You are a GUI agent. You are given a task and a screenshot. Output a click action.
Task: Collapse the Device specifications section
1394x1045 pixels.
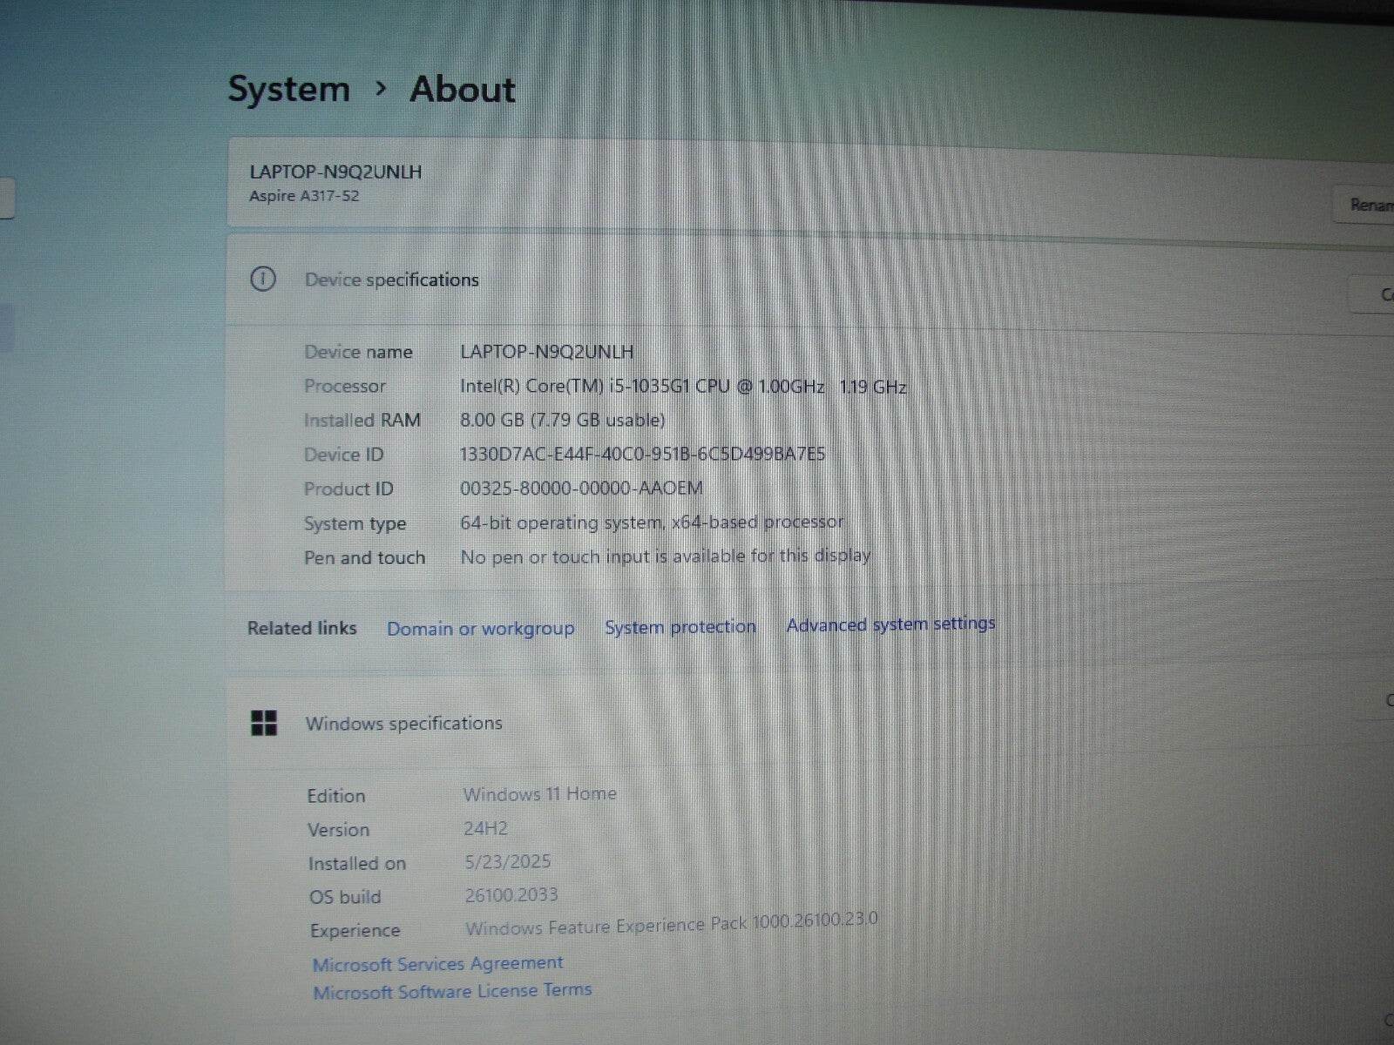(x=392, y=280)
